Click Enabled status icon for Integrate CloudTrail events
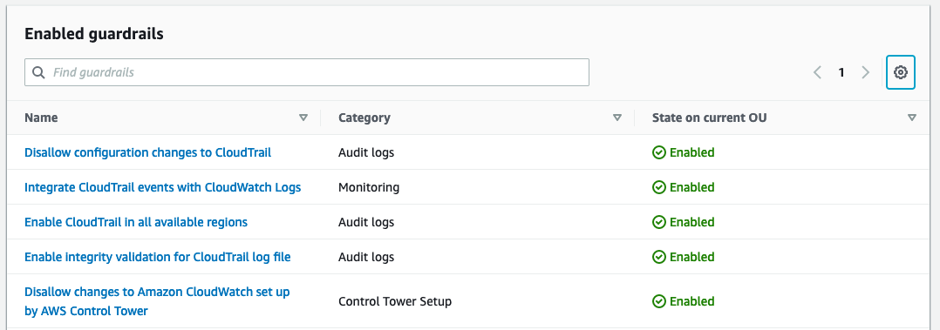Viewport: 940px width, 330px height. pos(659,187)
